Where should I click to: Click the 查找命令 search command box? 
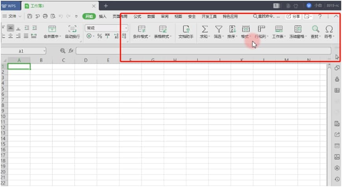click(266, 16)
